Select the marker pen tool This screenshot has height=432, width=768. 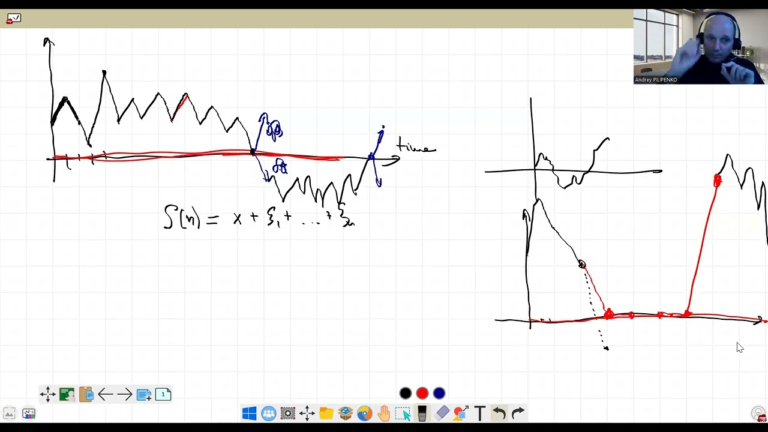[422, 413]
